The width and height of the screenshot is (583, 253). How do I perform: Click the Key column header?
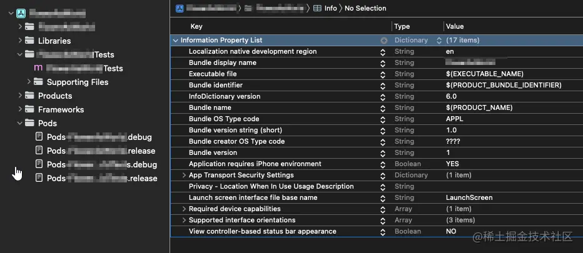point(196,26)
